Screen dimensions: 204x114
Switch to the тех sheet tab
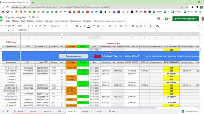113,111
